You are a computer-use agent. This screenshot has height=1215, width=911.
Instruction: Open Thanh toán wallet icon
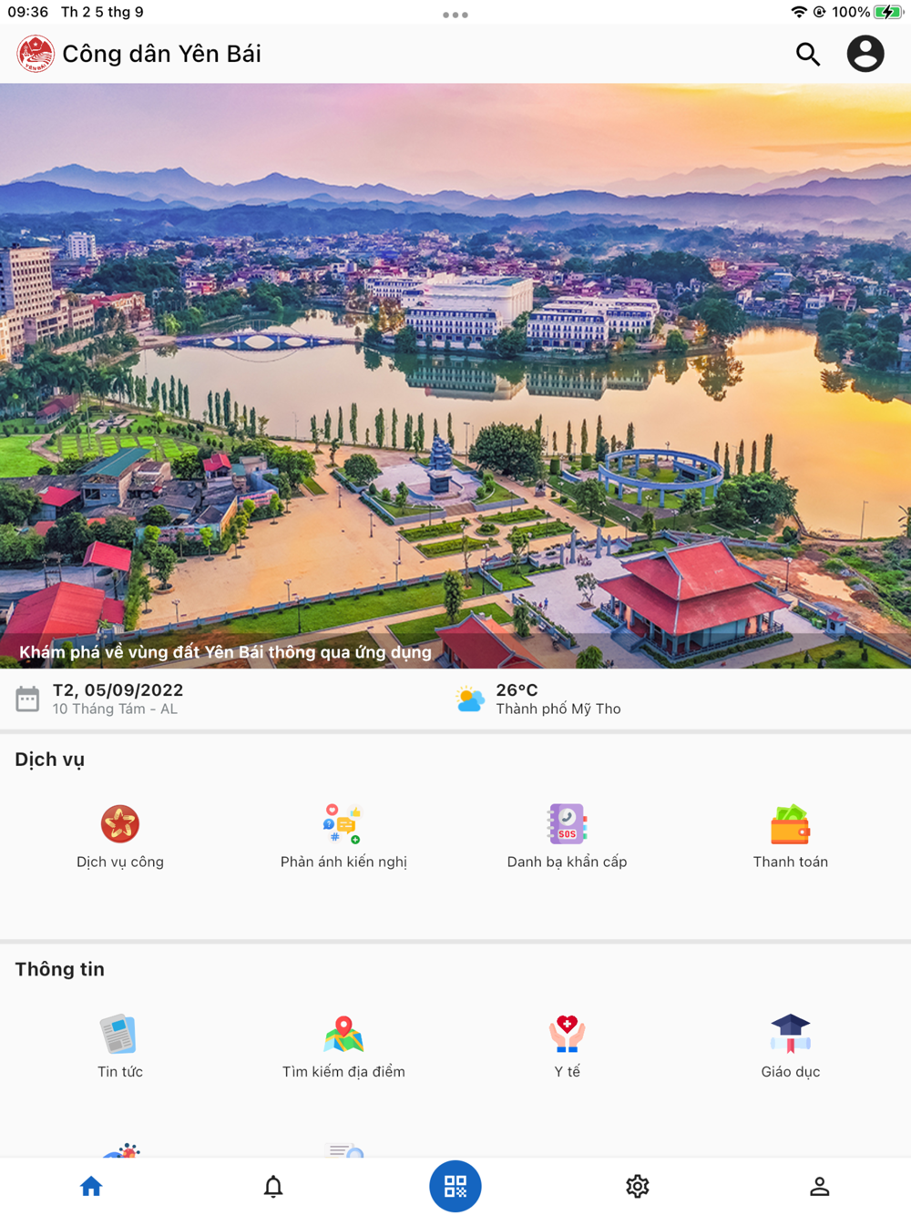(x=790, y=824)
